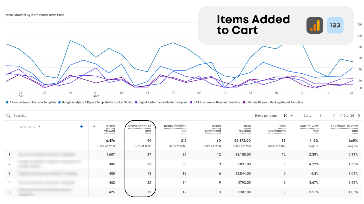The width and height of the screenshot is (364, 204).
Task: Click the Cart-to-view rate column header
Action: (x=309, y=128)
